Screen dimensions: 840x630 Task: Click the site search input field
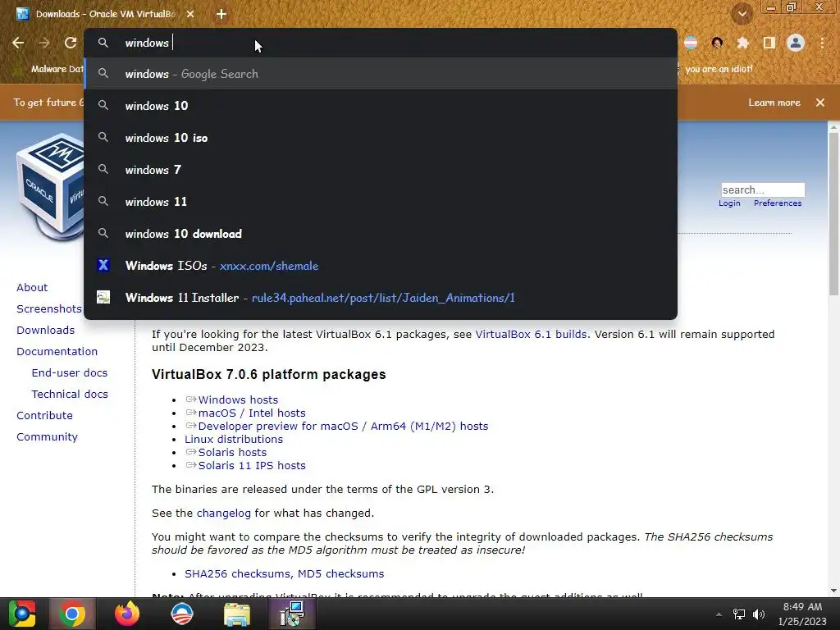pos(762,189)
